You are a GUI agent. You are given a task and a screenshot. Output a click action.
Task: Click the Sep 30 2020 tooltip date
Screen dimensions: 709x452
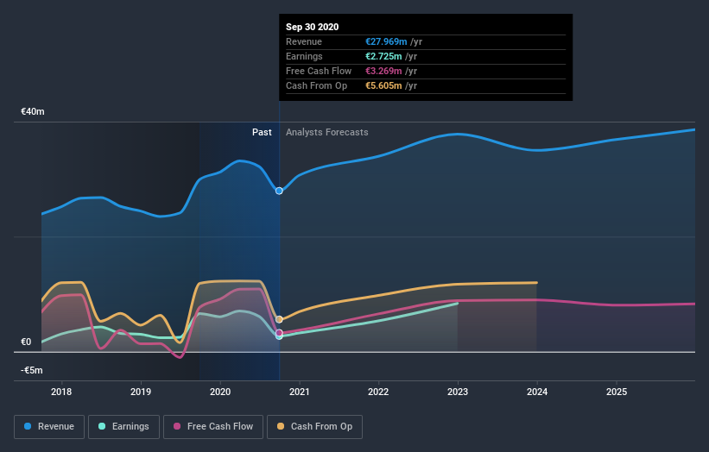312,27
